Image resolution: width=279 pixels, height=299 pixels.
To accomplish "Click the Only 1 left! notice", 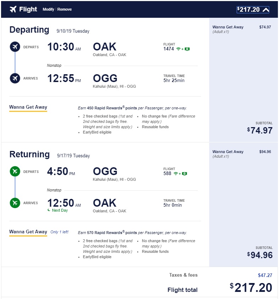I will click(x=60, y=232).
